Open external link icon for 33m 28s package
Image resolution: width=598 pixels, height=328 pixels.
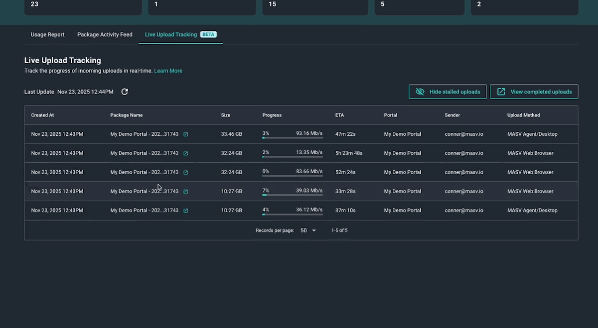tap(185, 192)
